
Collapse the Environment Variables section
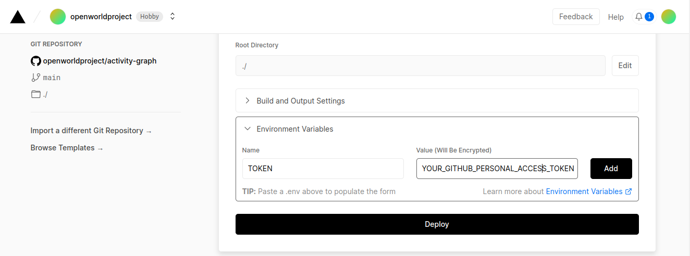tap(294, 129)
